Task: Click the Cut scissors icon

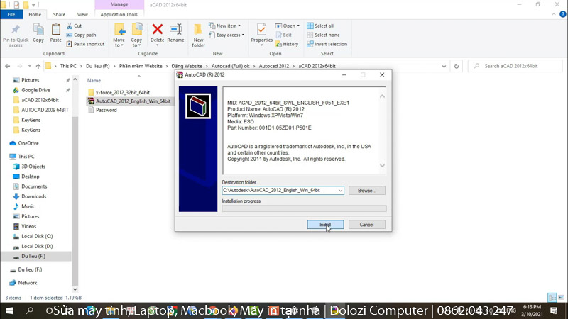Action: [x=70, y=26]
